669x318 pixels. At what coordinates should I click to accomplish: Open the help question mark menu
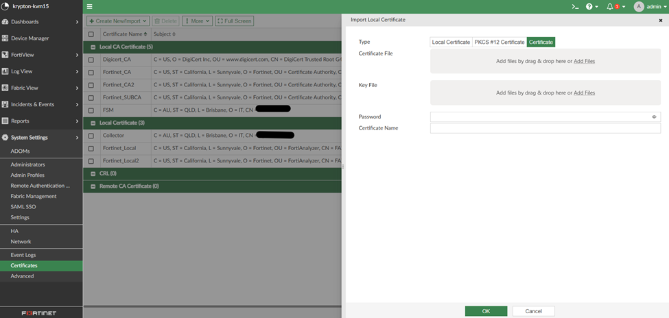[x=589, y=7]
